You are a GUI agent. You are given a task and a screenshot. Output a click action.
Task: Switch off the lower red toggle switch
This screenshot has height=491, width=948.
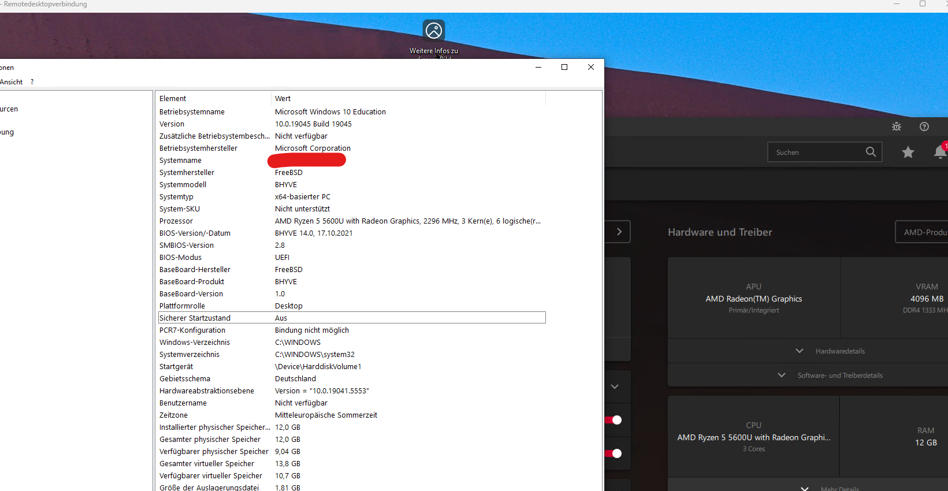click(x=613, y=453)
